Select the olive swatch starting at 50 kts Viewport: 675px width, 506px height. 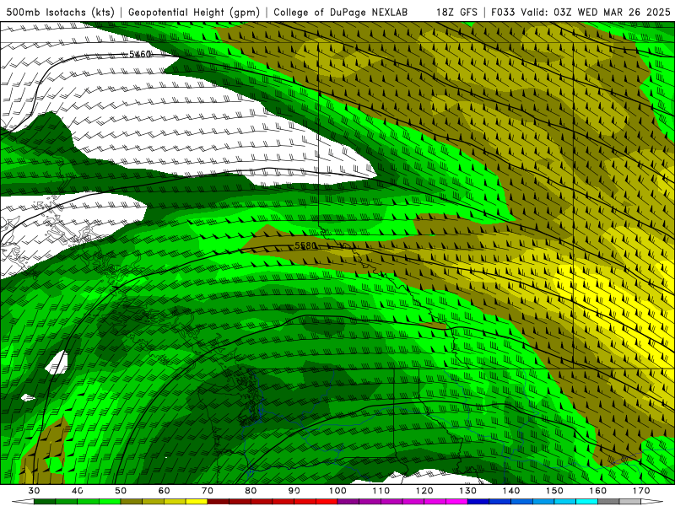tap(132, 502)
